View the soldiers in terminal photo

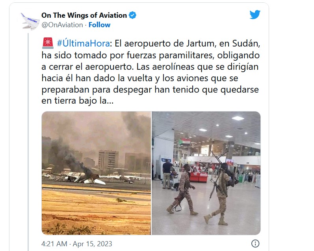click(206, 173)
